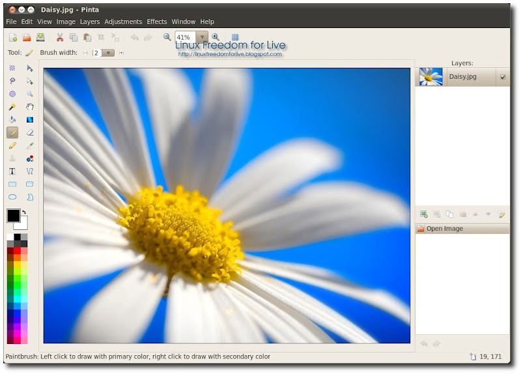Select the Ellipse Select tool
The height and width of the screenshot is (374, 521).
[12, 94]
